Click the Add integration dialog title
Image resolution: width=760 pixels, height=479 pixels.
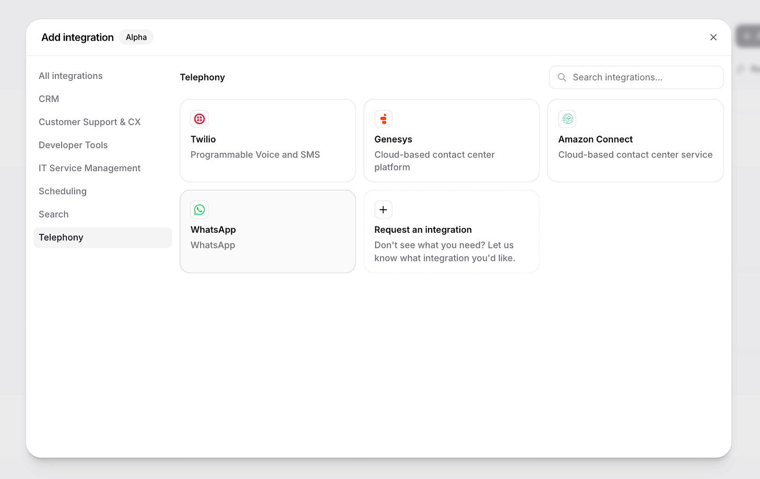(x=77, y=38)
